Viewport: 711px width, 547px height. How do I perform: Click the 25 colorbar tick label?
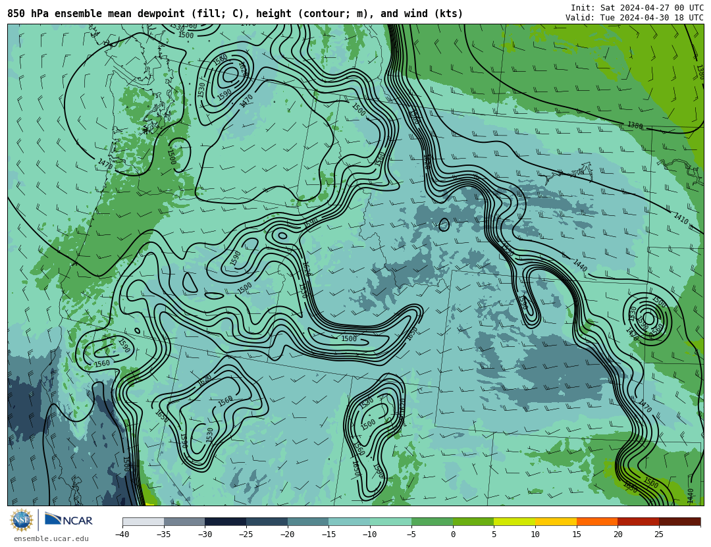pos(659,534)
